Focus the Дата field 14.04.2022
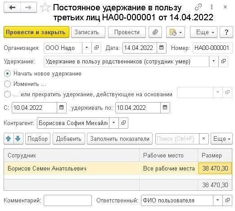The width and height of the screenshot is (235, 211). (x=140, y=48)
